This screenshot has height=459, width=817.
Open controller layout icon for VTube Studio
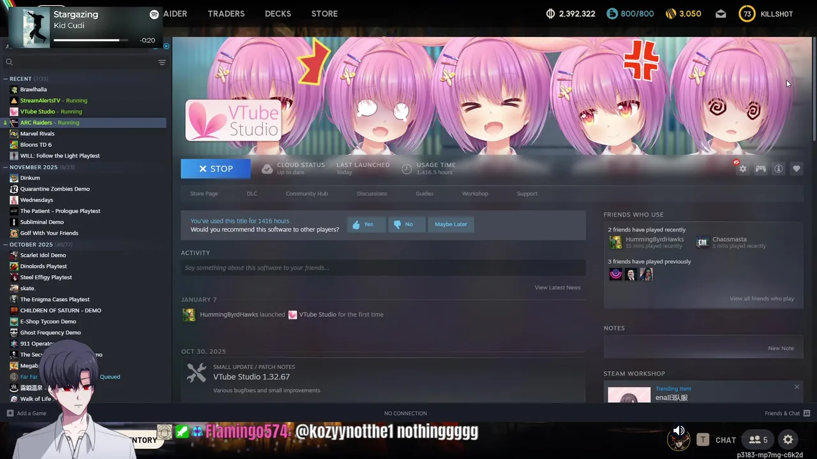pyautogui.click(x=761, y=169)
